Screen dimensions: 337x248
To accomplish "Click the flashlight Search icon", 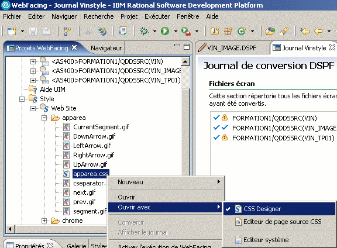I will point(284,32).
